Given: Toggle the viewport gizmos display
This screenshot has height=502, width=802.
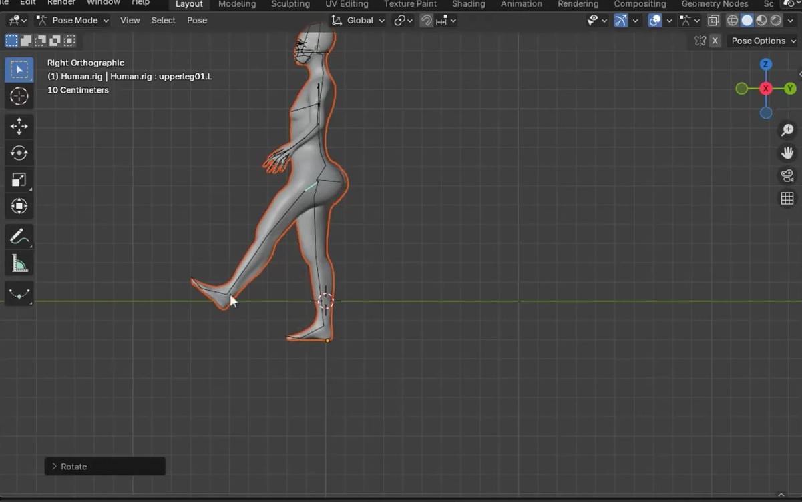Looking at the screenshot, I should pyautogui.click(x=620, y=21).
